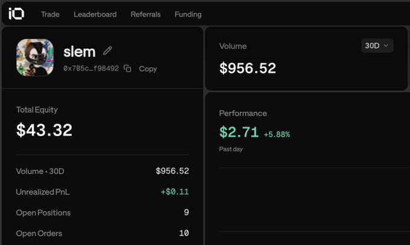This screenshot has width=410, height=245.
Task: Click the Open Orders count 10
Action: [184, 233]
